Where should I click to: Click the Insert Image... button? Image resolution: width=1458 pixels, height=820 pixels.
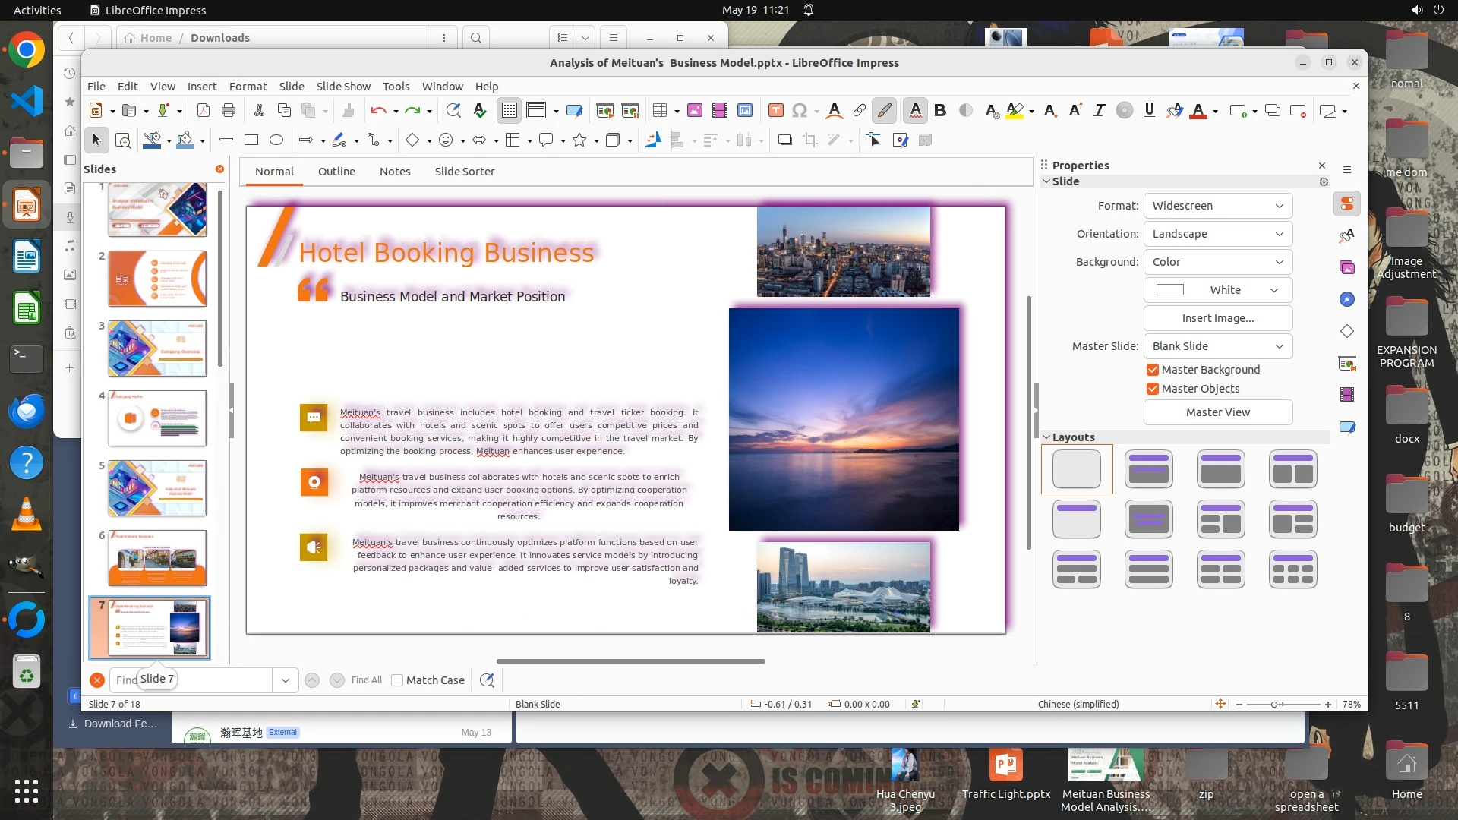1217,318
